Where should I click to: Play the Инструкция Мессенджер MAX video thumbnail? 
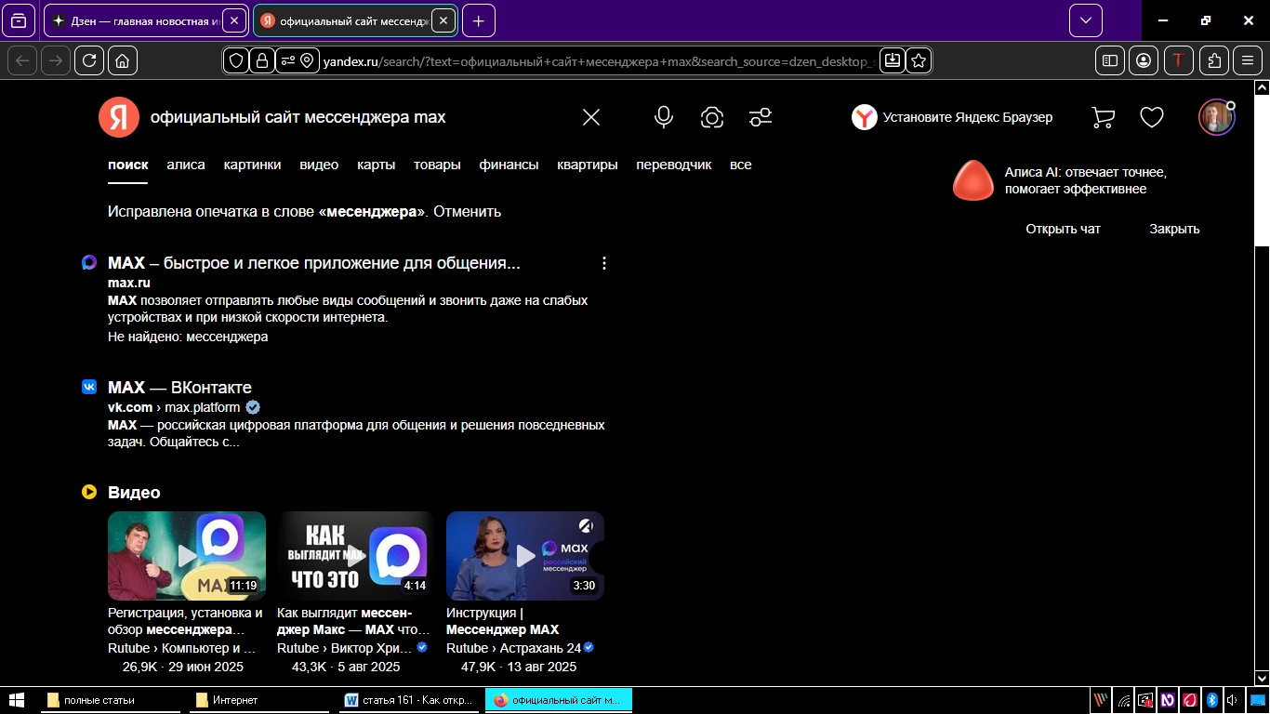click(x=525, y=556)
